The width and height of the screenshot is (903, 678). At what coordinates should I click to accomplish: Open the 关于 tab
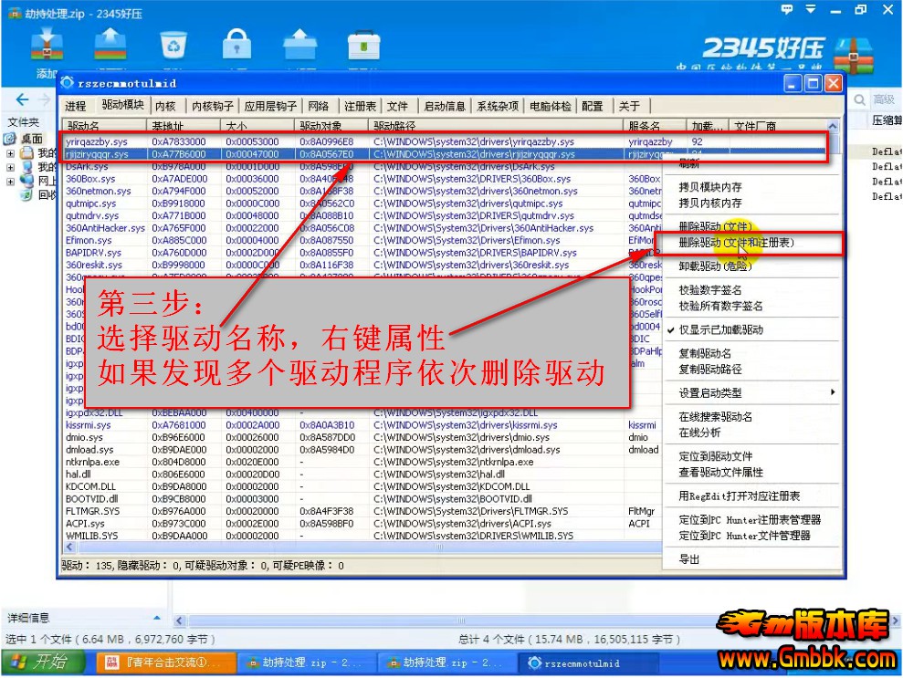629,106
